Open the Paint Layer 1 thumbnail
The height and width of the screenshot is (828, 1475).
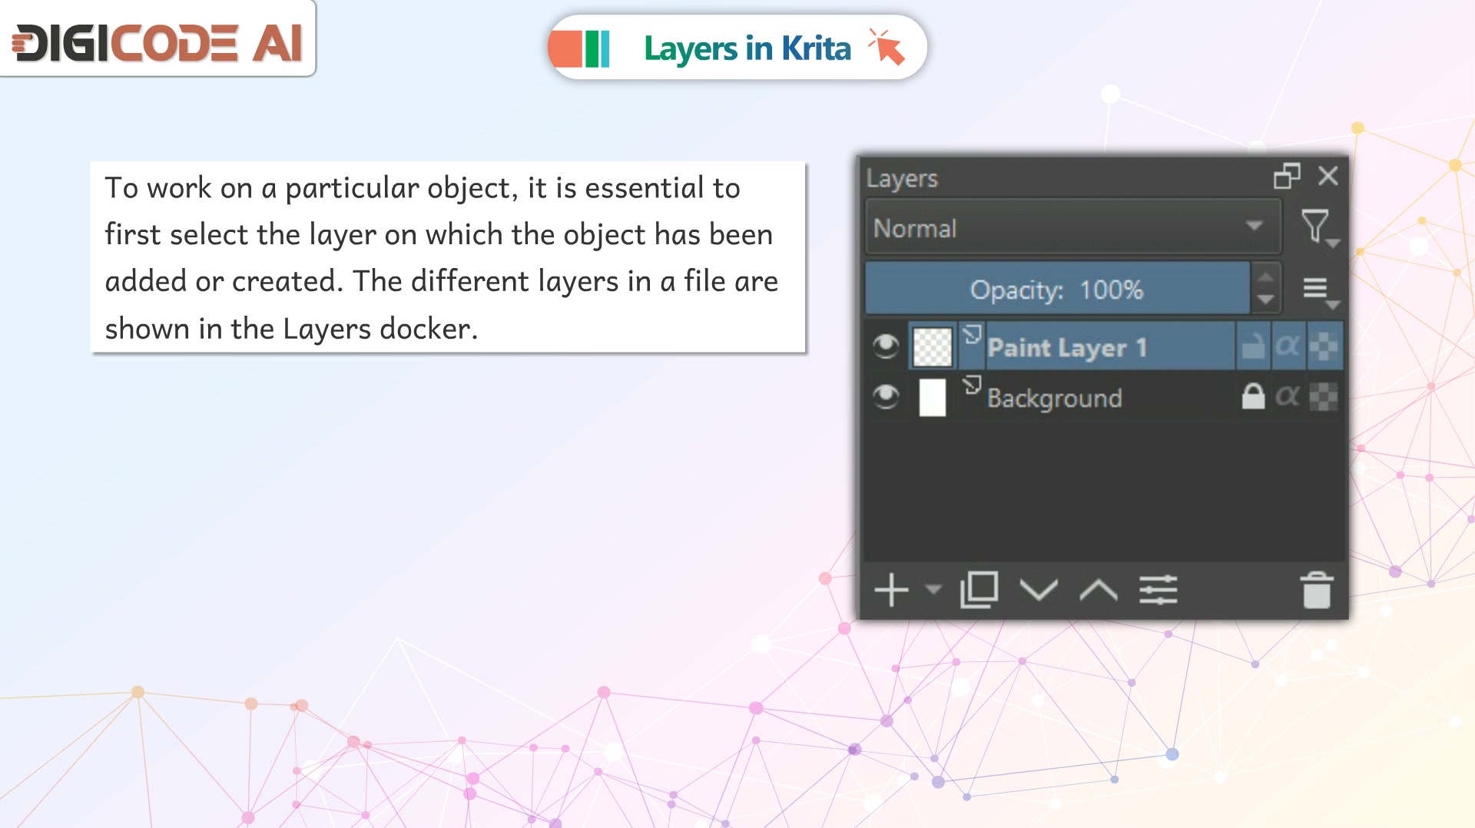click(x=932, y=347)
